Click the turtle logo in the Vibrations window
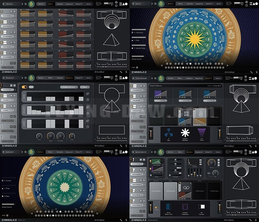The width and height of the screenshot is (259, 222). 31,4
